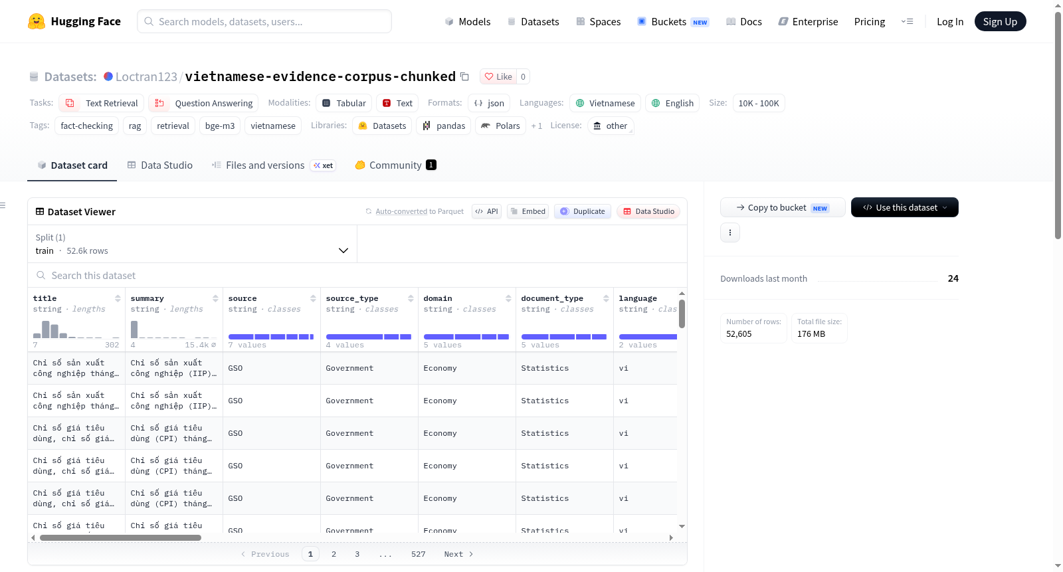Screen dimensions: 1063x572
Task: Expand the +1 more libraries indicator
Action: pyautogui.click(x=537, y=126)
